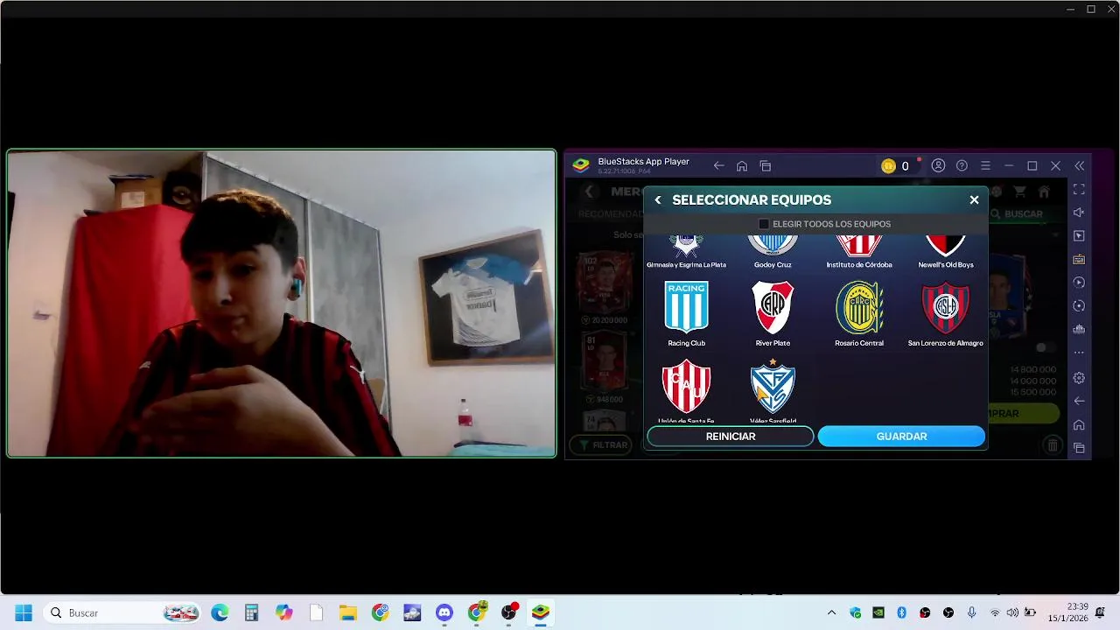Open the BlueStacks help icon
Image resolution: width=1120 pixels, height=630 pixels.
point(962,166)
